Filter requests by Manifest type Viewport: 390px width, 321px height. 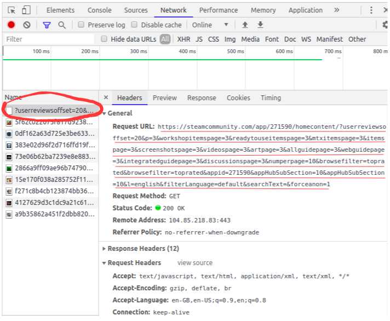(x=330, y=39)
